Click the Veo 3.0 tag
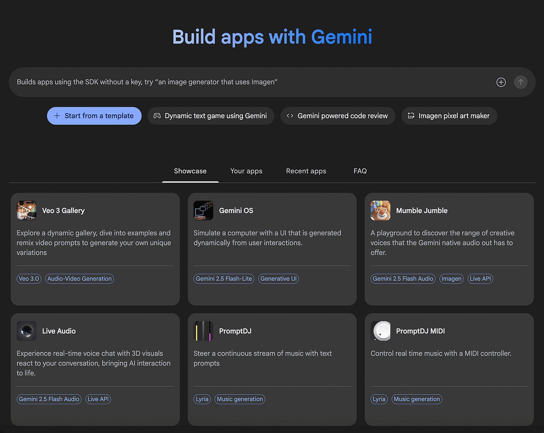 tap(29, 279)
